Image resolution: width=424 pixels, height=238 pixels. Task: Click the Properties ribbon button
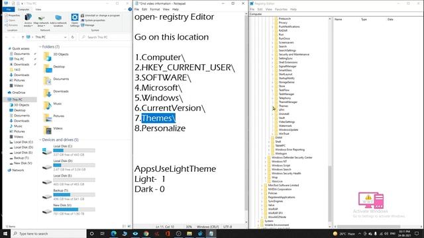[x=13, y=15]
